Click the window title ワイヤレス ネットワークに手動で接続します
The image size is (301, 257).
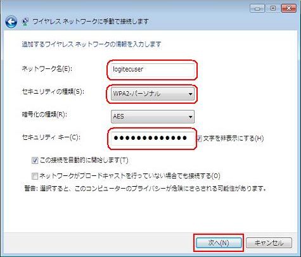91,22
